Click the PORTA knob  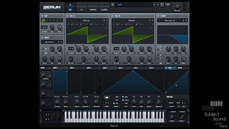tap(172, 117)
